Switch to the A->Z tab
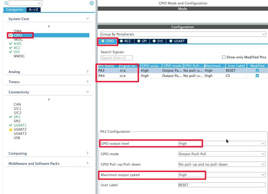Screen dimensions: 268x194 coord(33,10)
